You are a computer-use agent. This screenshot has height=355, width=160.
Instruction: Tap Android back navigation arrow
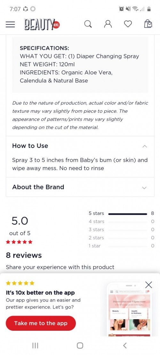coord(124,345)
